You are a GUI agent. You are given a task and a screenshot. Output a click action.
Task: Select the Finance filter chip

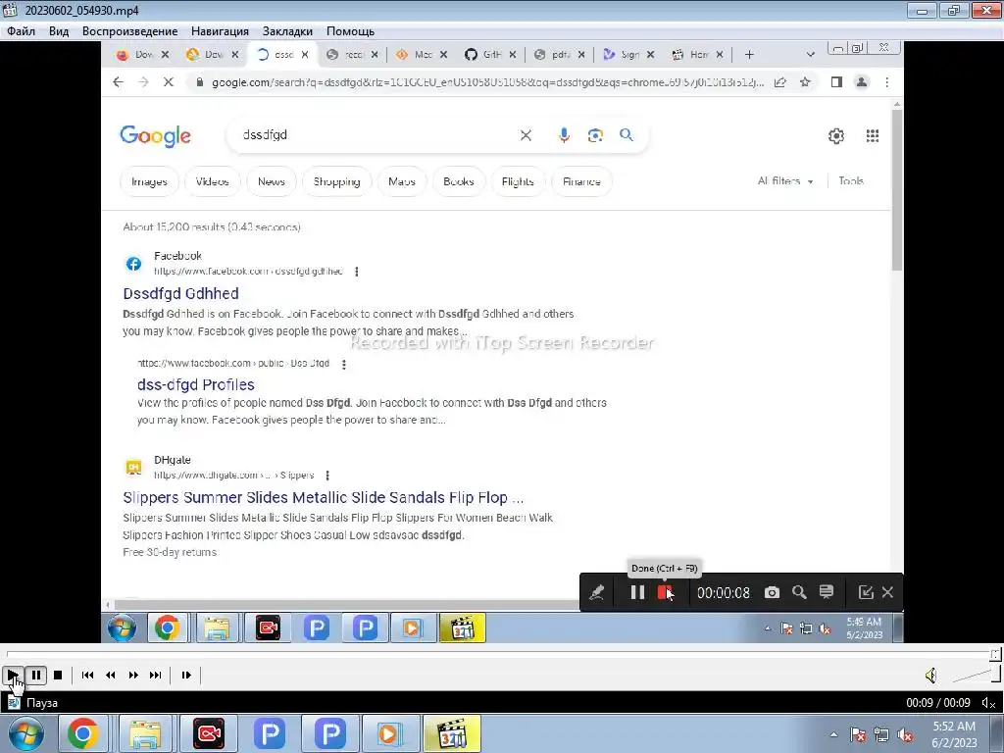[581, 181]
